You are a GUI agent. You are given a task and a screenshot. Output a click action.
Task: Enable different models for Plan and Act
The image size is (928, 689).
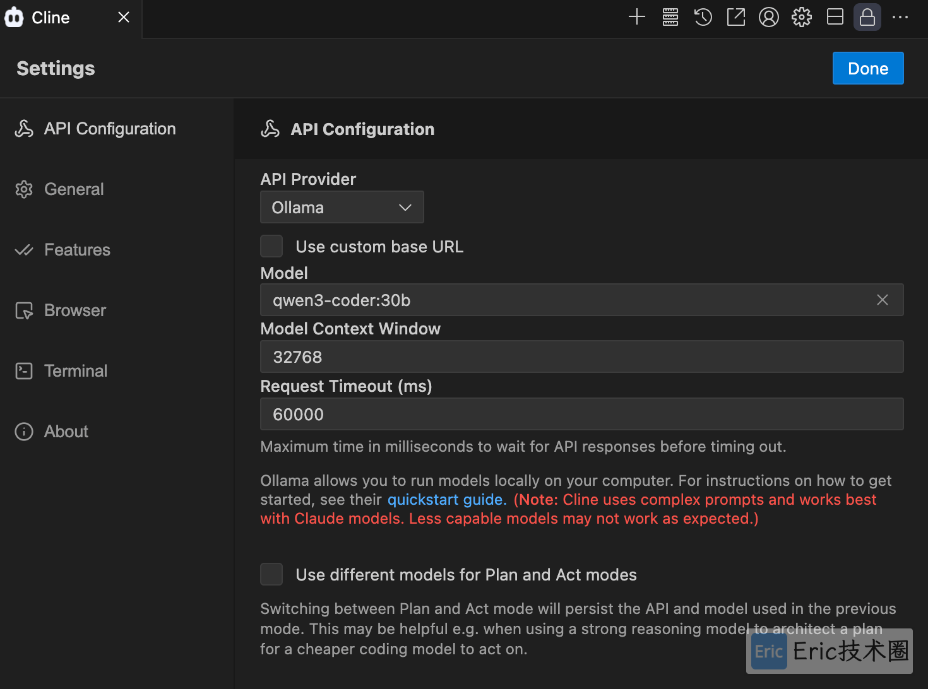point(271,574)
